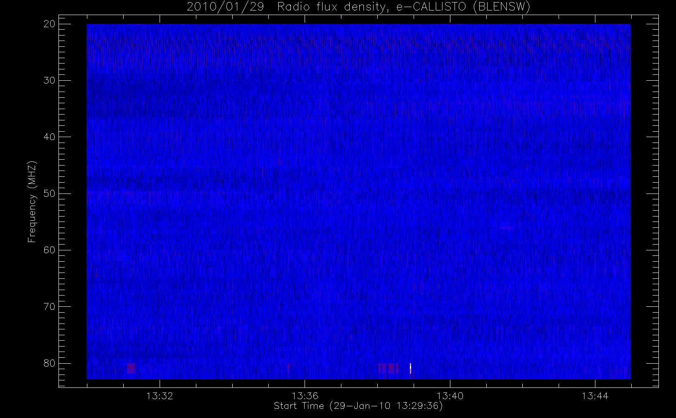Click the 13:44 time tick label
The width and height of the screenshot is (676, 418).
pyautogui.click(x=595, y=396)
